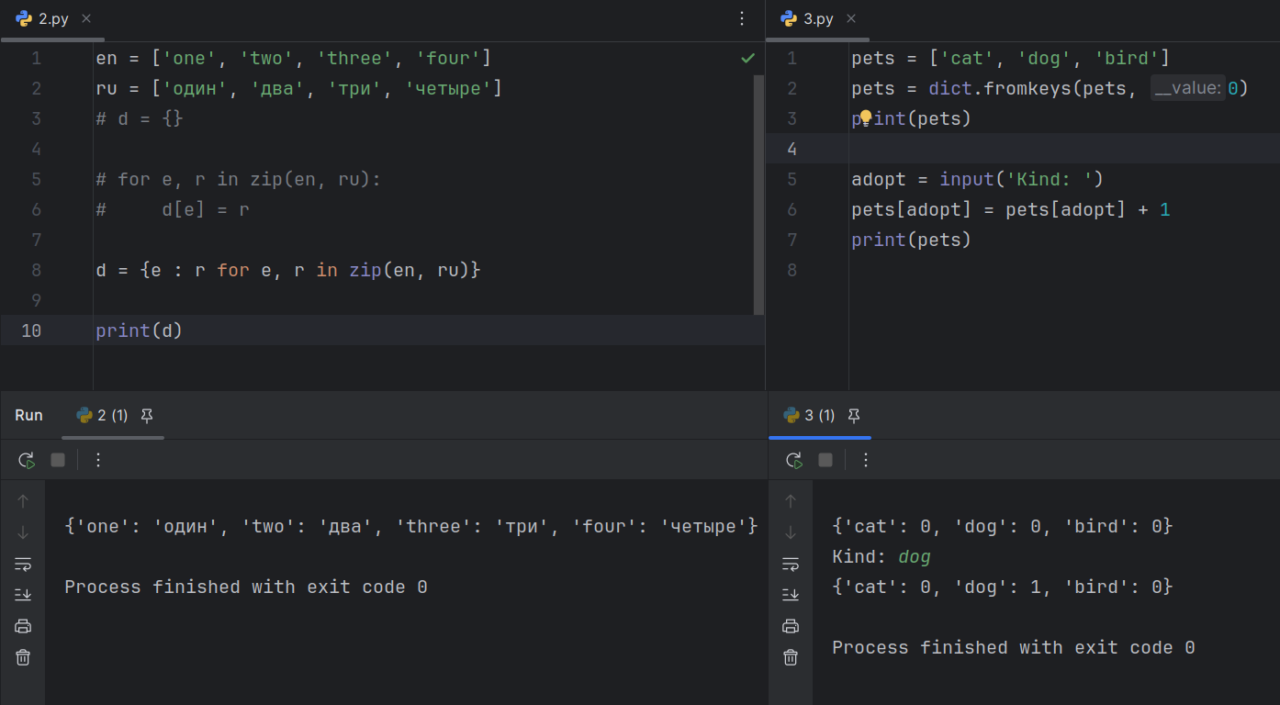Switch to the 2.py editor tab
This screenshot has width=1280, height=705.
pos(53,19)
